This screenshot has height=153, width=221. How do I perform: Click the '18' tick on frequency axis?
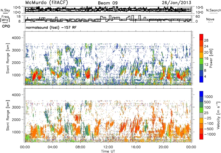click(x=19, y=17)
